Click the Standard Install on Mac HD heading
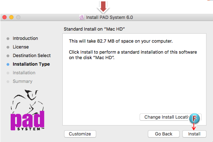213x142 pixels. pyautogui.click(x=94, y=29)
